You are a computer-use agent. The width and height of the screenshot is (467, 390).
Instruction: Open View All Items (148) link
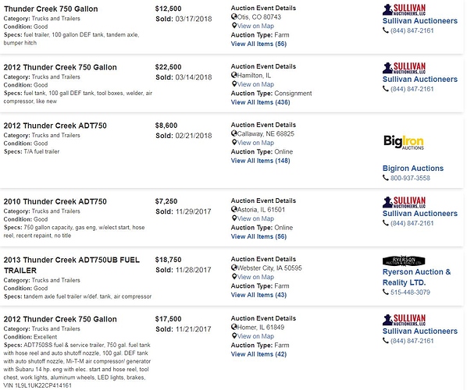point(260,161)
